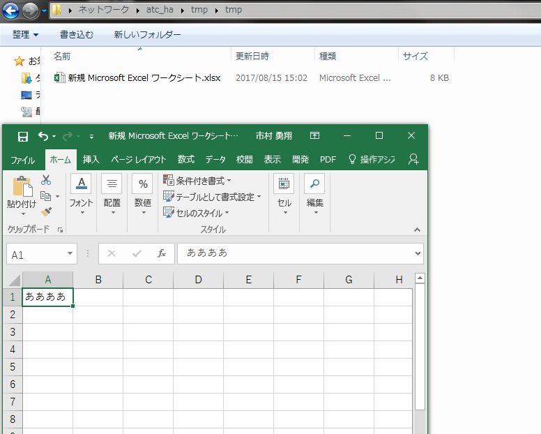Image resolution: width=541 pixels, height=434 pixels.
Task: Click atc_ha in the address bar
Action: 160,9
